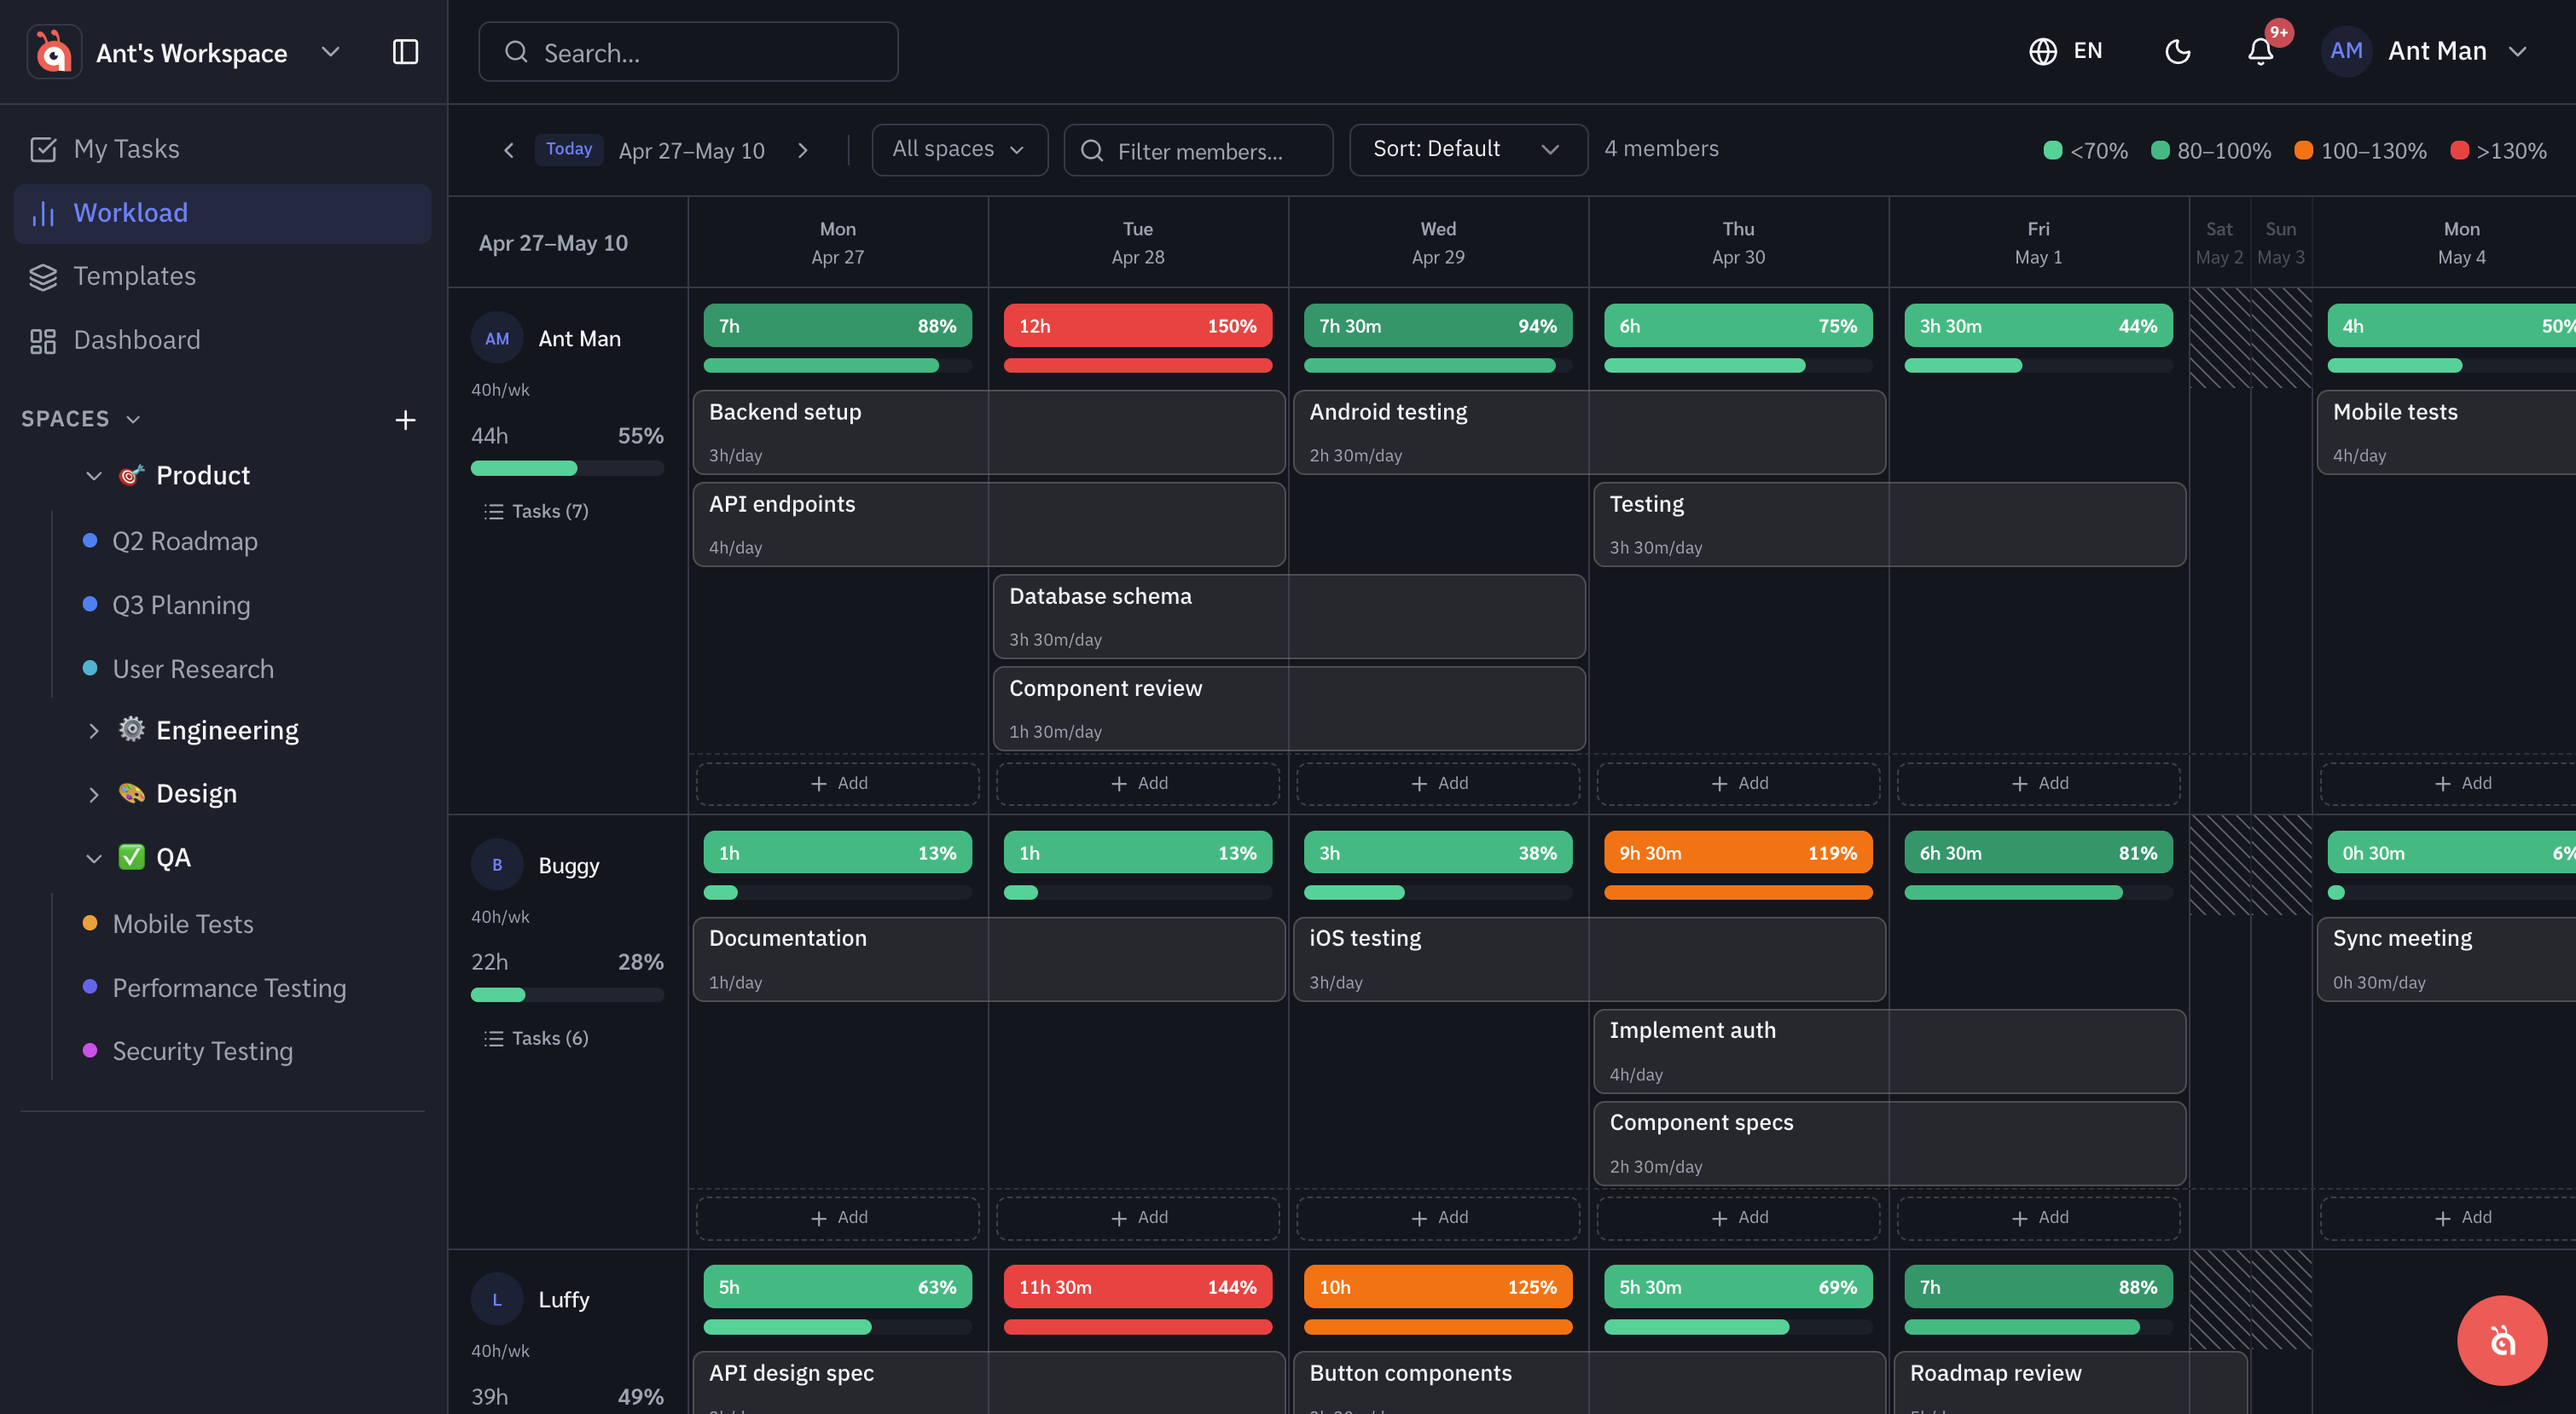Click the Filter members field
The width and height of the screenshot is (2576, 1414).
click(1198, 151)
